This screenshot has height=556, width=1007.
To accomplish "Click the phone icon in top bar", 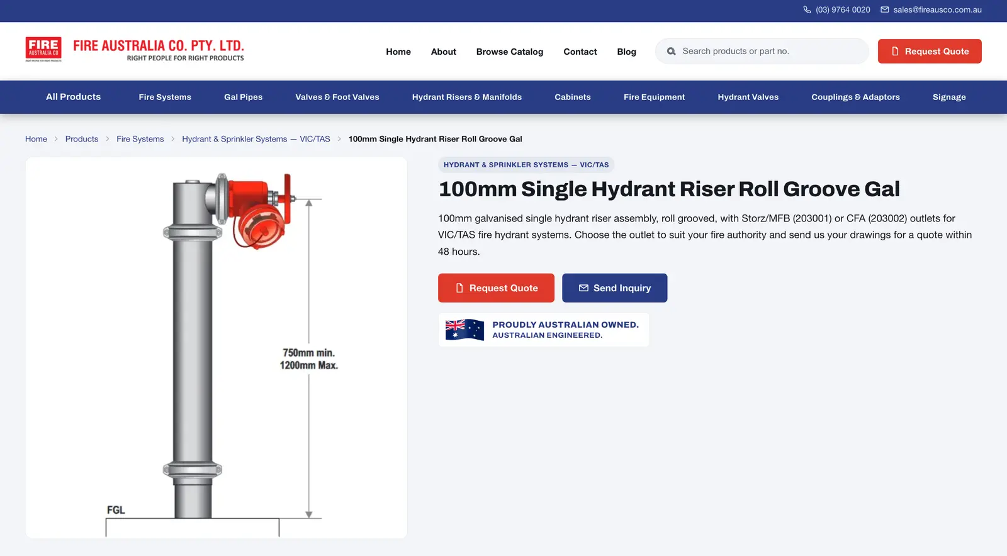I will (x=807, y=9).
